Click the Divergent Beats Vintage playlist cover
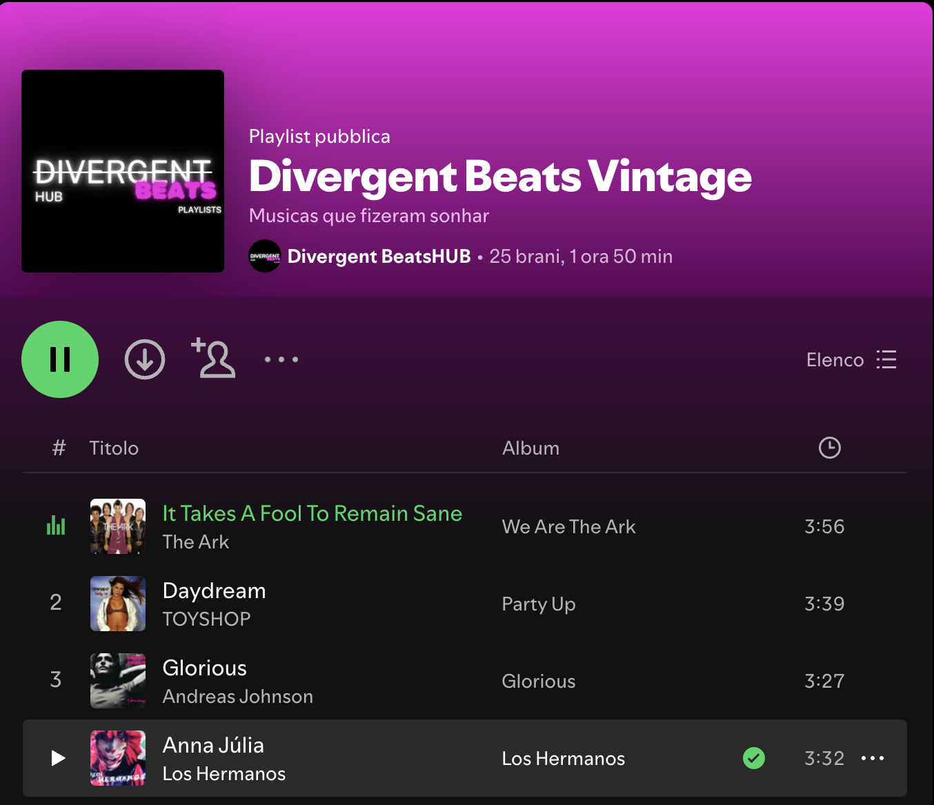The width and height of the screenshot is (934, 805). pos(123,170)
